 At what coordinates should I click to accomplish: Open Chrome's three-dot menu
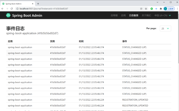pyautogui.click(x=177, y=9)
